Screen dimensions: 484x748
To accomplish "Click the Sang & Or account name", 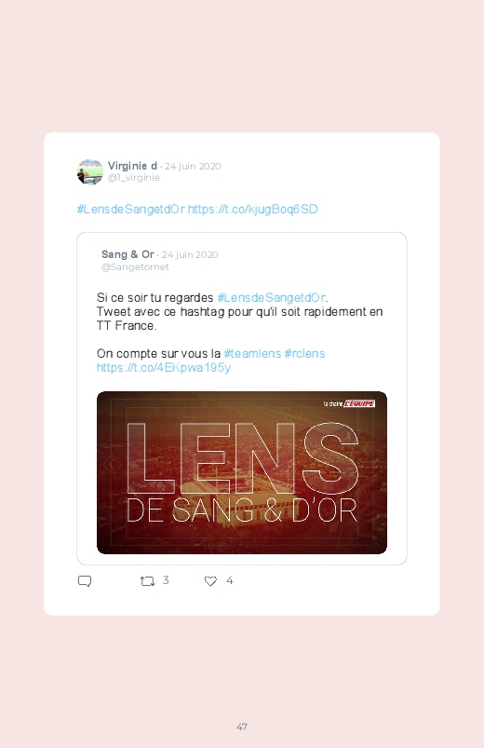I will (x=128, y=254).
